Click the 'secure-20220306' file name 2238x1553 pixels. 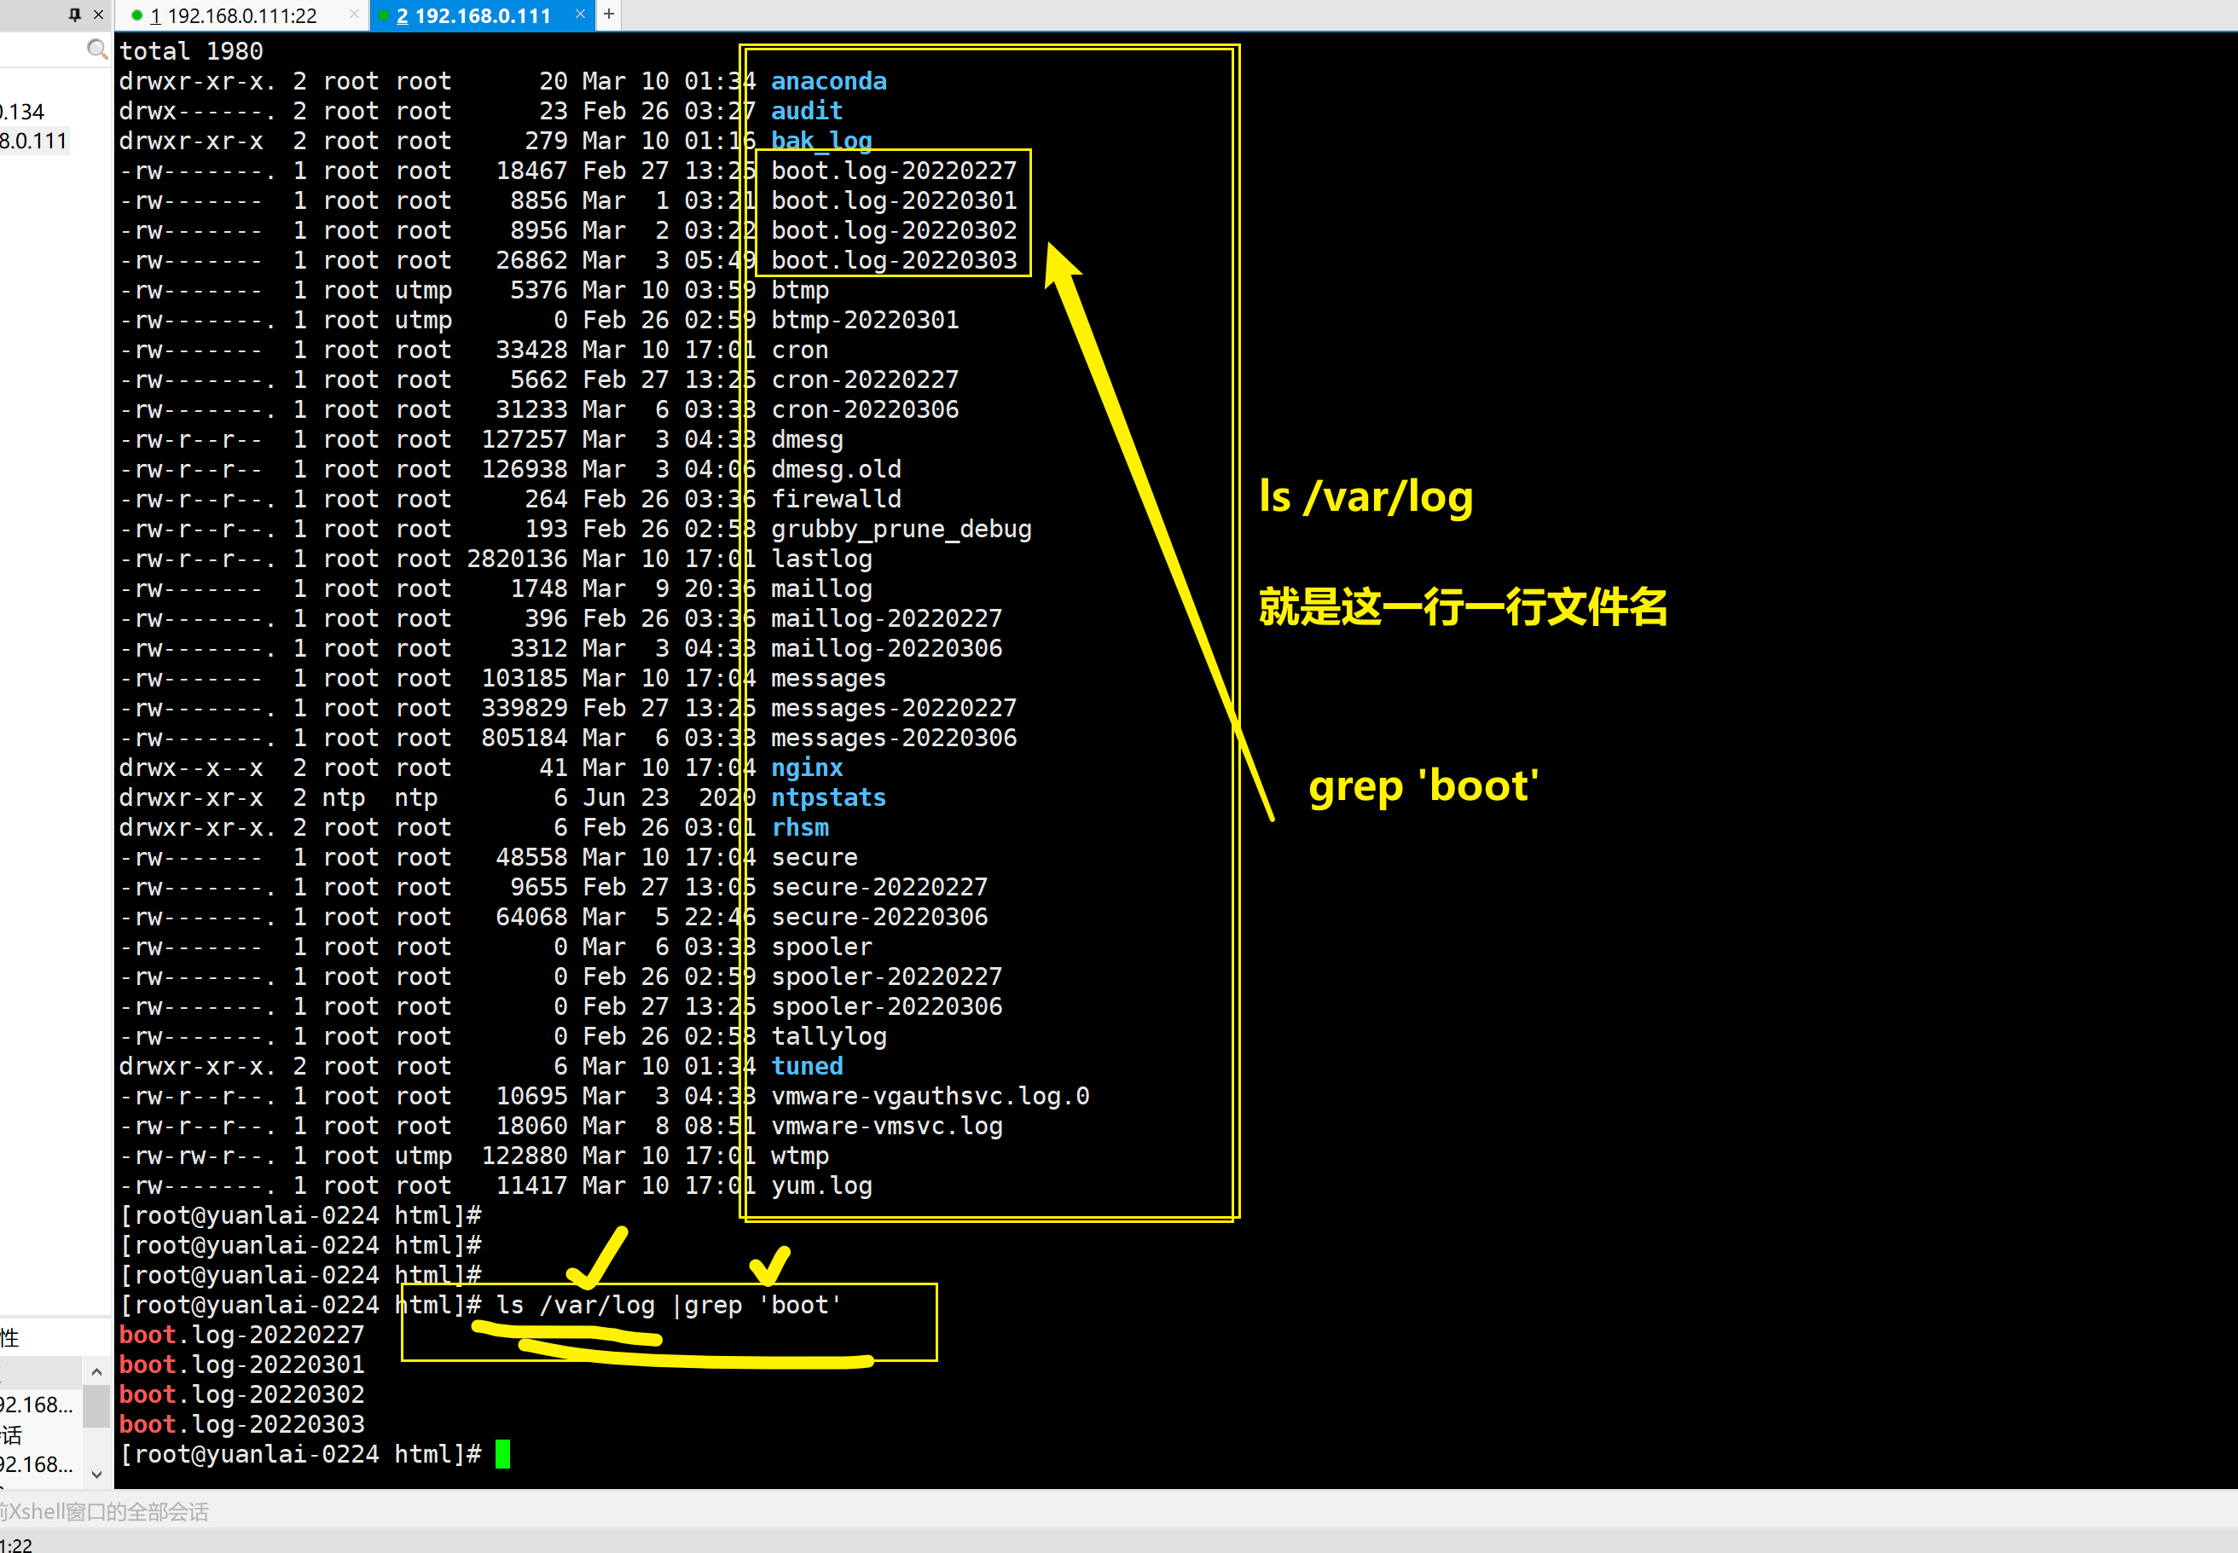tap(879, 917)
